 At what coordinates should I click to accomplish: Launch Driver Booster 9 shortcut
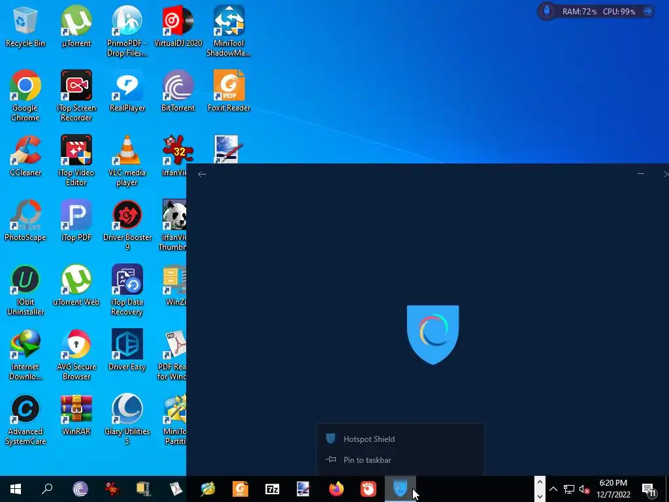click(x=127, y=226)
